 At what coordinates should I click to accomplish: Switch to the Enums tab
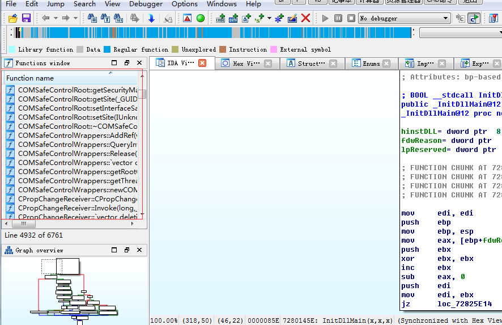(x=371, y=64)
